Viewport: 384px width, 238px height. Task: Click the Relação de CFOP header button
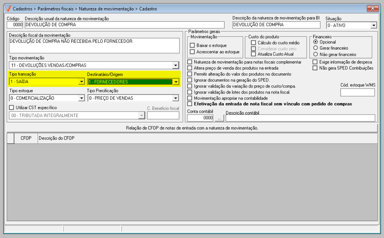tap(192, 128)
